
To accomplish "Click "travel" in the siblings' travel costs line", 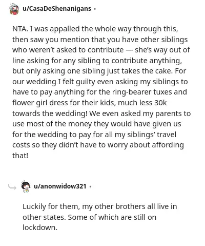I will [x=167, y=135].
